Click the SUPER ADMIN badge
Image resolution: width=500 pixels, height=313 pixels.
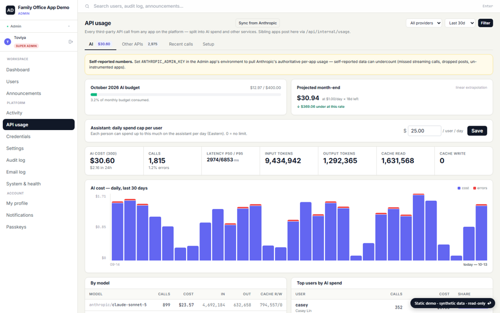[x=26, y=46]
